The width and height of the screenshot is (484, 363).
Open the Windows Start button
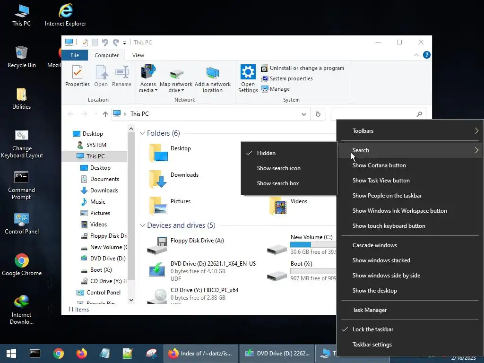click(x=11, y=354)
